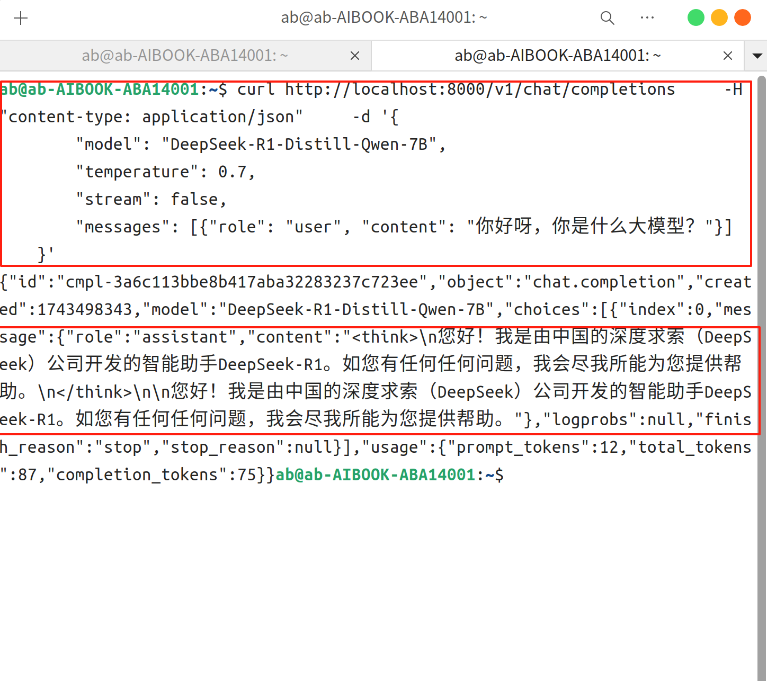Click the yellow window control circle
Screen dimensions: 767x681
[719, 17]
